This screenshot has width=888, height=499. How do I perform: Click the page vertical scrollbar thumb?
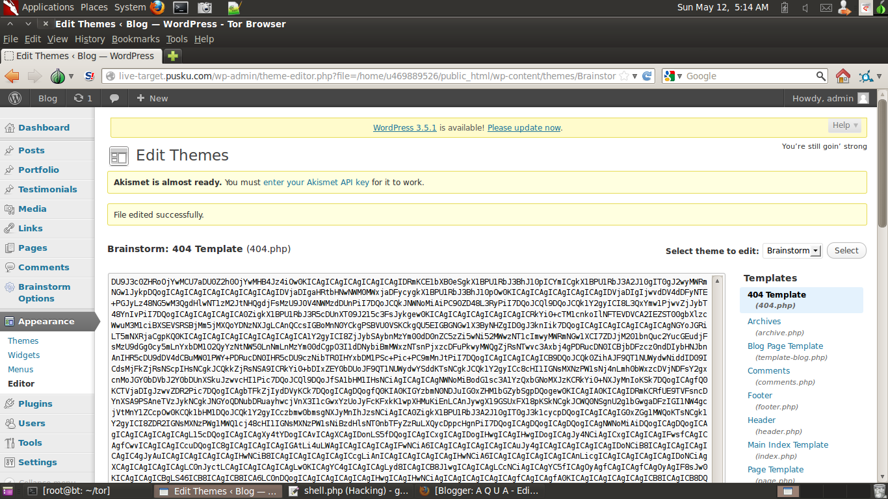882,164
